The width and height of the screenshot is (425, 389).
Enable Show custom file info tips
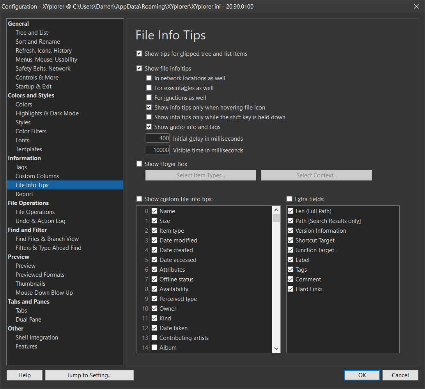139,199
